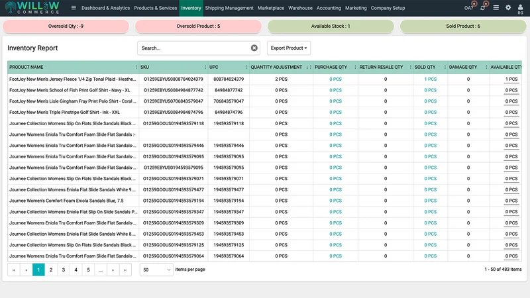530x298 pixels.
Task: Open UPC column options menu
Action: click(246, 67)
